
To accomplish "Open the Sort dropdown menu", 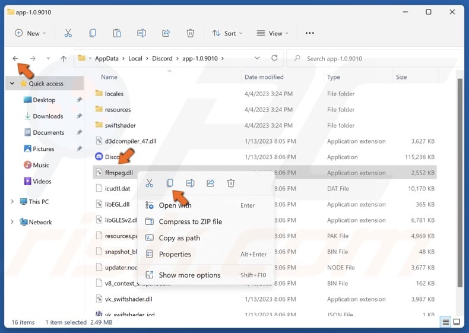I will [x=227, y=33].
